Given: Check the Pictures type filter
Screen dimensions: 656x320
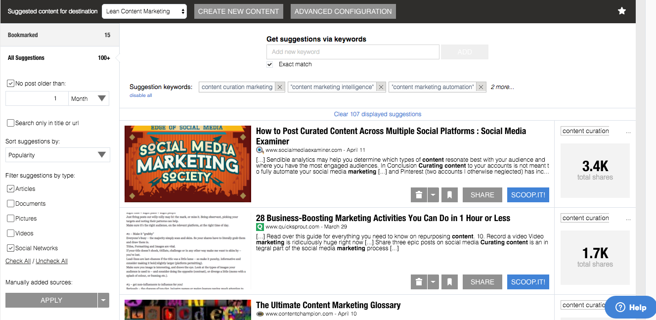Looking at the screenshot, I should 10,218.
